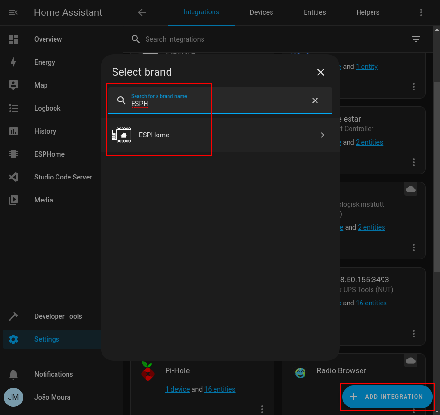Click the History chart icon
The height and width of the screenshot is (415, 440).
13,131
